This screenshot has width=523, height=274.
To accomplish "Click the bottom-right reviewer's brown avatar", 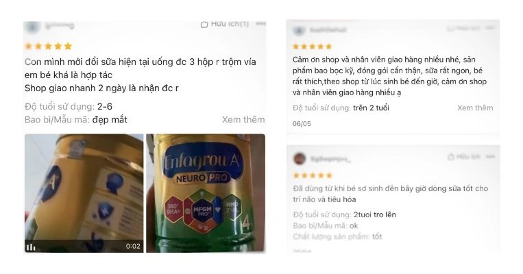I will coord(299,159).
